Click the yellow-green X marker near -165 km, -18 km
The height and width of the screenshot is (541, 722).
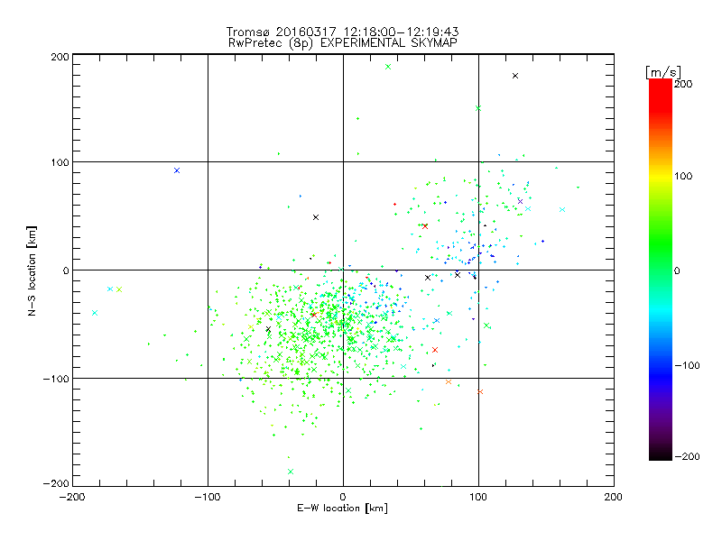click(119, 289)
